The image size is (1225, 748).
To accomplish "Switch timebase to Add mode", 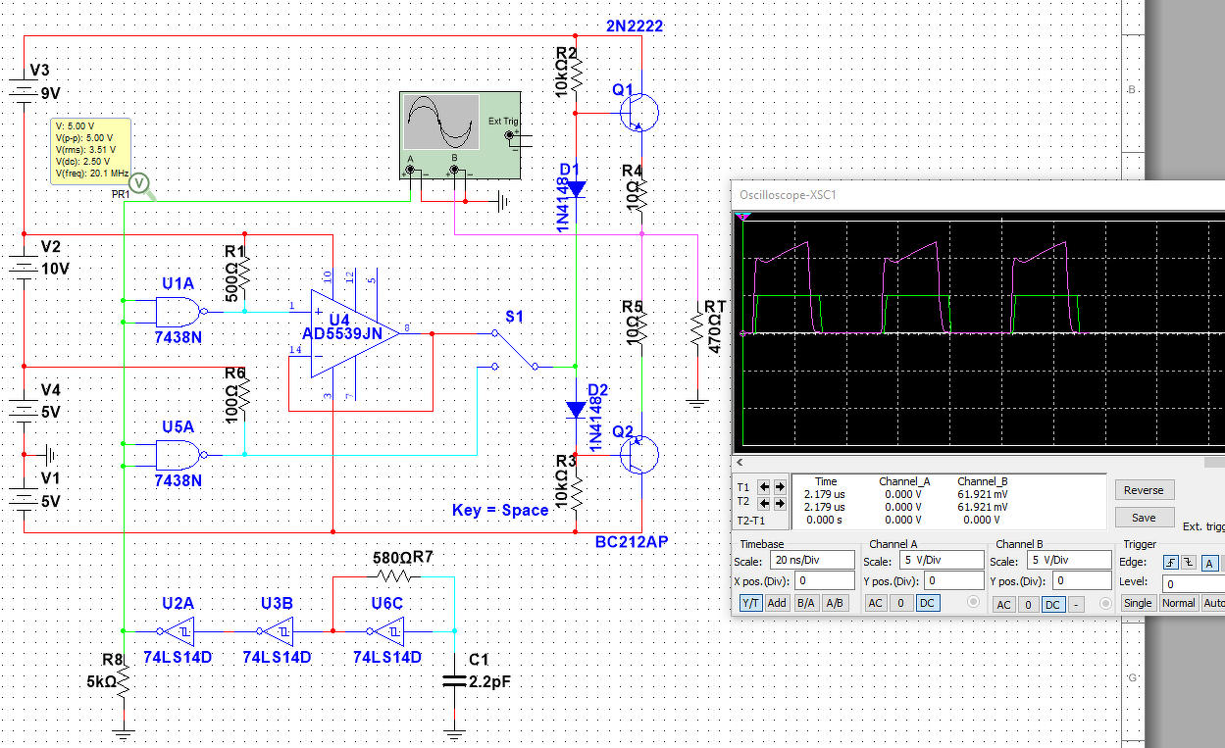I will tap(778, 603).
